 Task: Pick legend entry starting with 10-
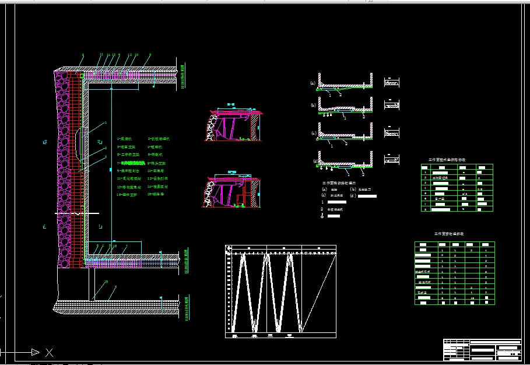tap(156, 171)
